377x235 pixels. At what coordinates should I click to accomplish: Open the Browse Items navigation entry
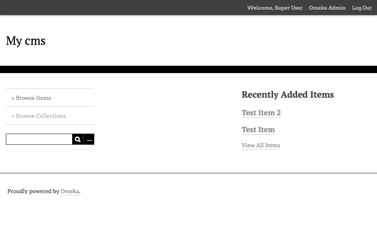[34, 98]
